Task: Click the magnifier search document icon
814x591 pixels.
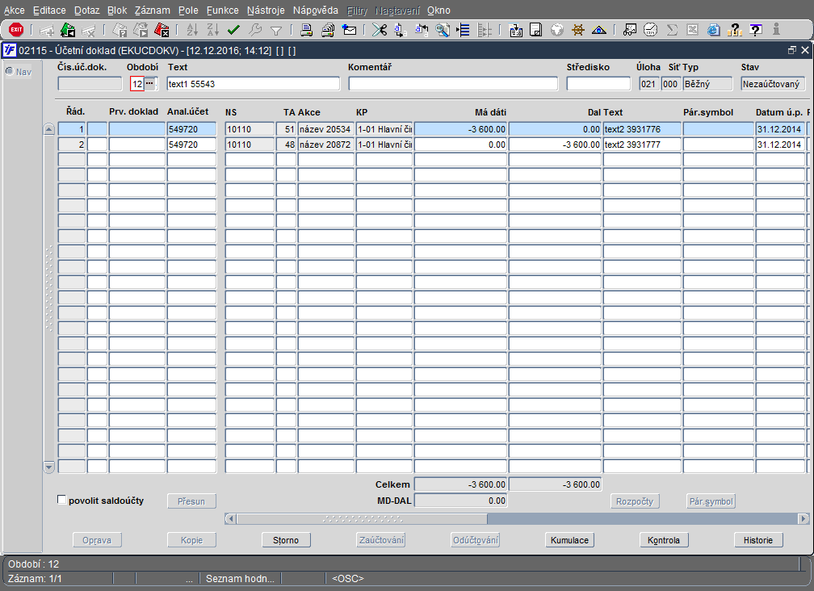Action: coord(443,30)
